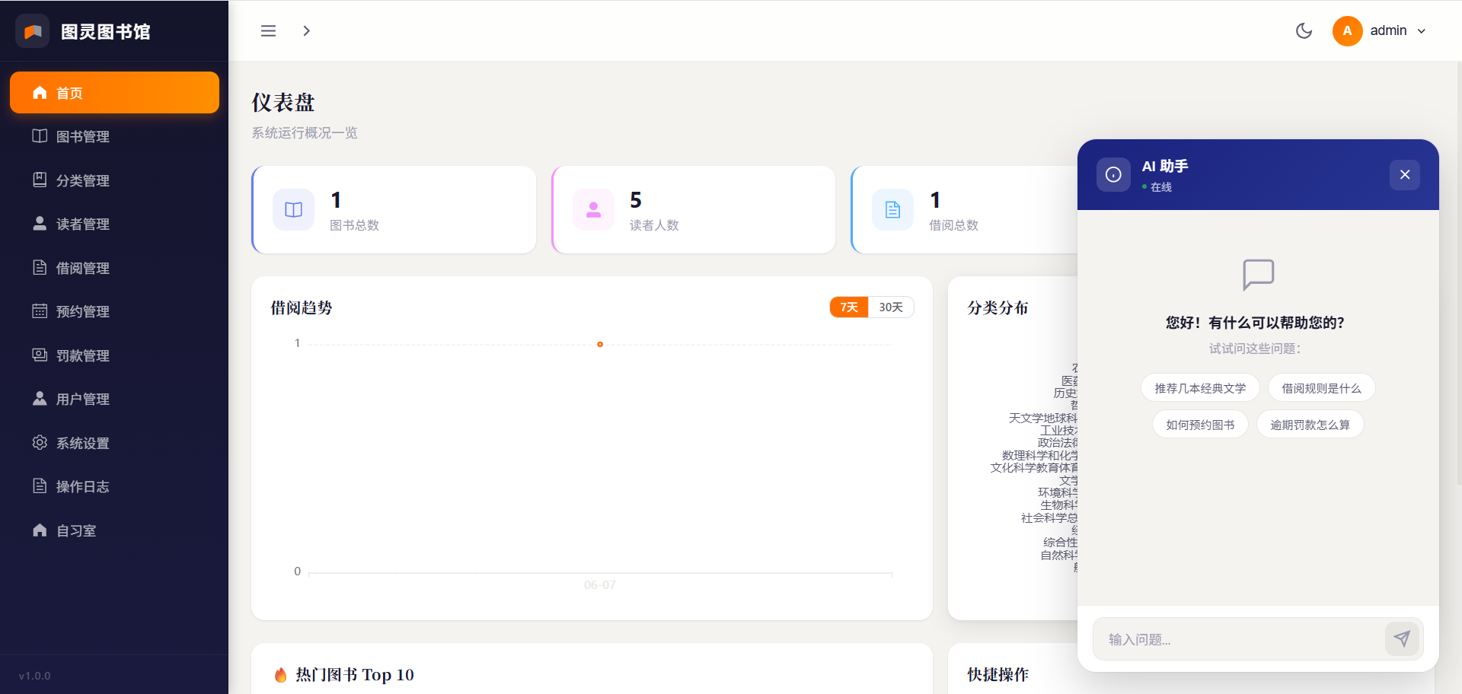Collapse the sidebar with the hamburger icon
The width and height of the screenshot is (1462, 694).
click(x=268, y=30)
